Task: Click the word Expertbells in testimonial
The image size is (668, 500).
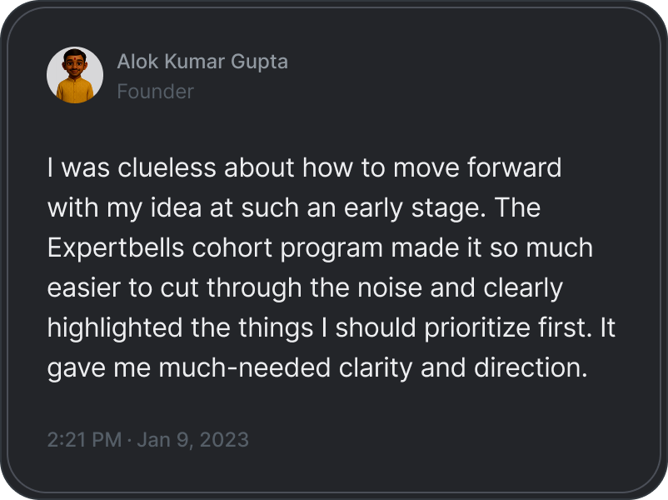Action: click(x=116, y=248)
